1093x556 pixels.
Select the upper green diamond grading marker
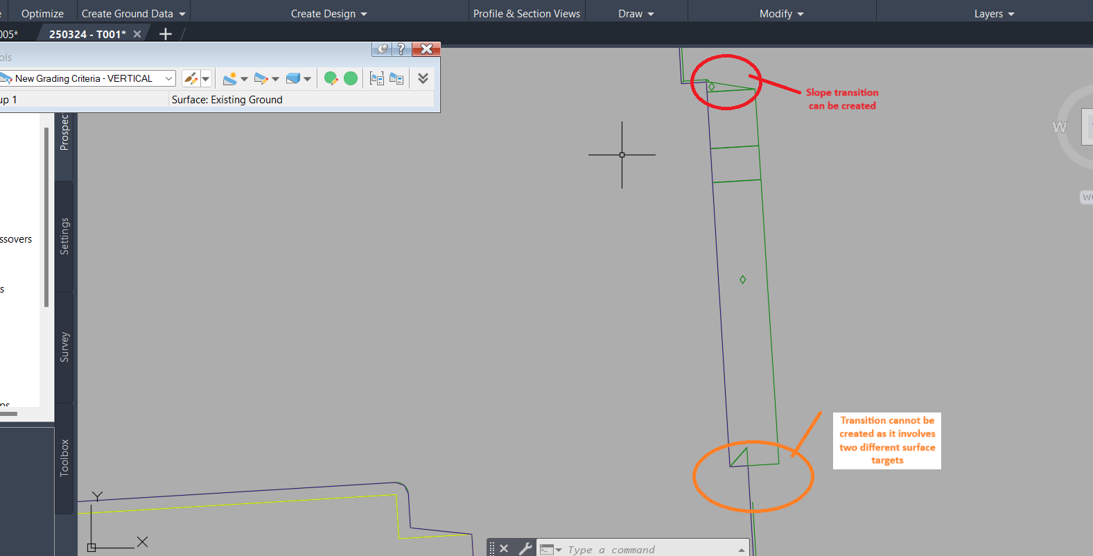(711, 87)
